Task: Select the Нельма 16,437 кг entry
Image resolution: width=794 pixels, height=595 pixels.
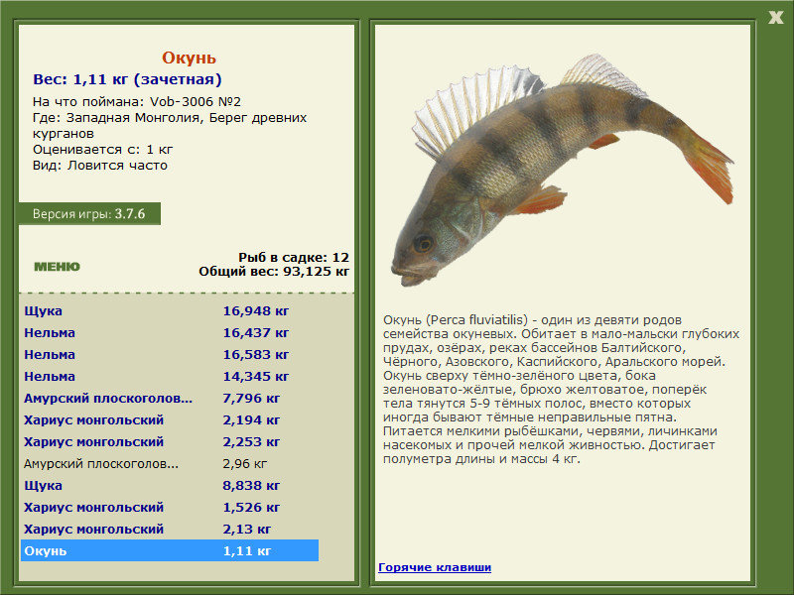Action: click(170, 333)
